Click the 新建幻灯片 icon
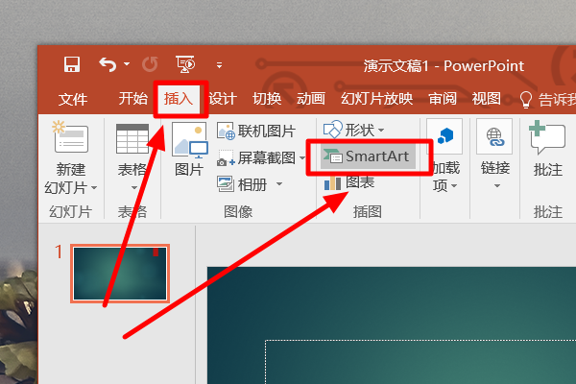This screenshot has width=576, height=384. point(70,136)
